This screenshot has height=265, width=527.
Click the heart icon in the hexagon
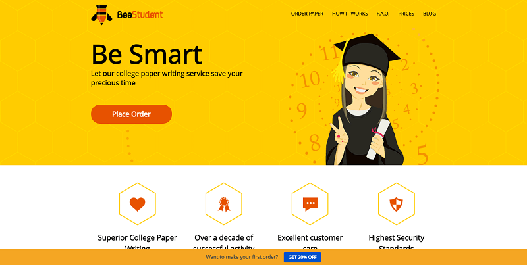[x=138, y=204]
